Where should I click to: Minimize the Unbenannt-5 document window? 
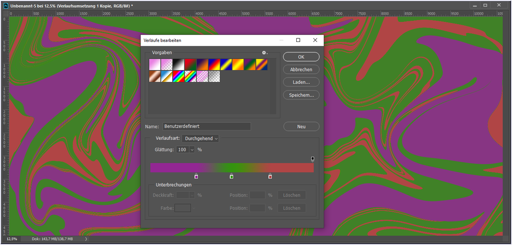[x=475, y=5]
